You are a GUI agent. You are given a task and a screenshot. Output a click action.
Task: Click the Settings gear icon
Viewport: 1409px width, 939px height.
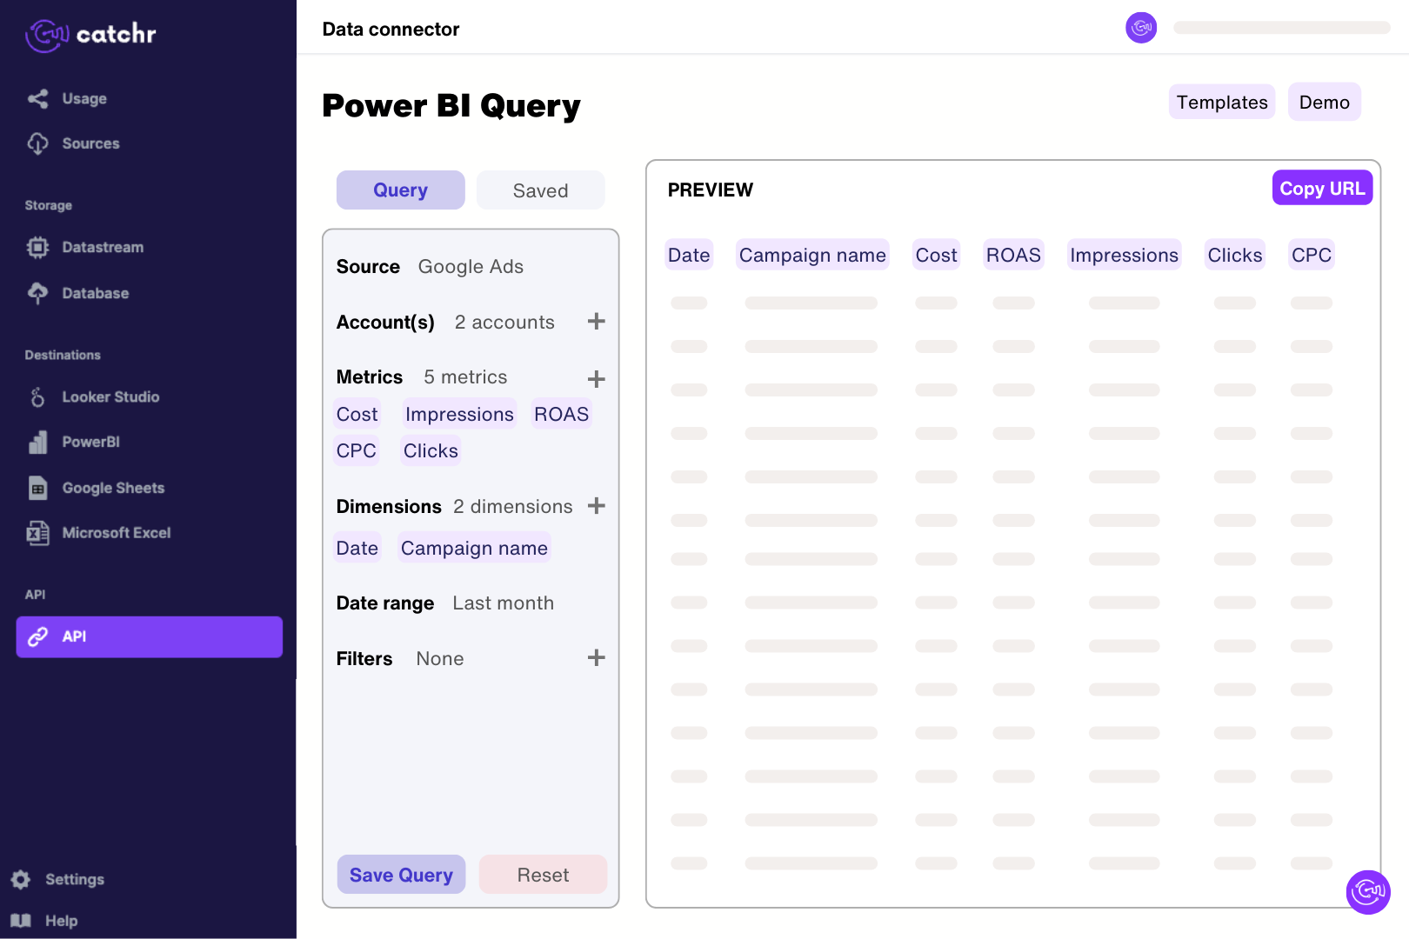(21, 879)
